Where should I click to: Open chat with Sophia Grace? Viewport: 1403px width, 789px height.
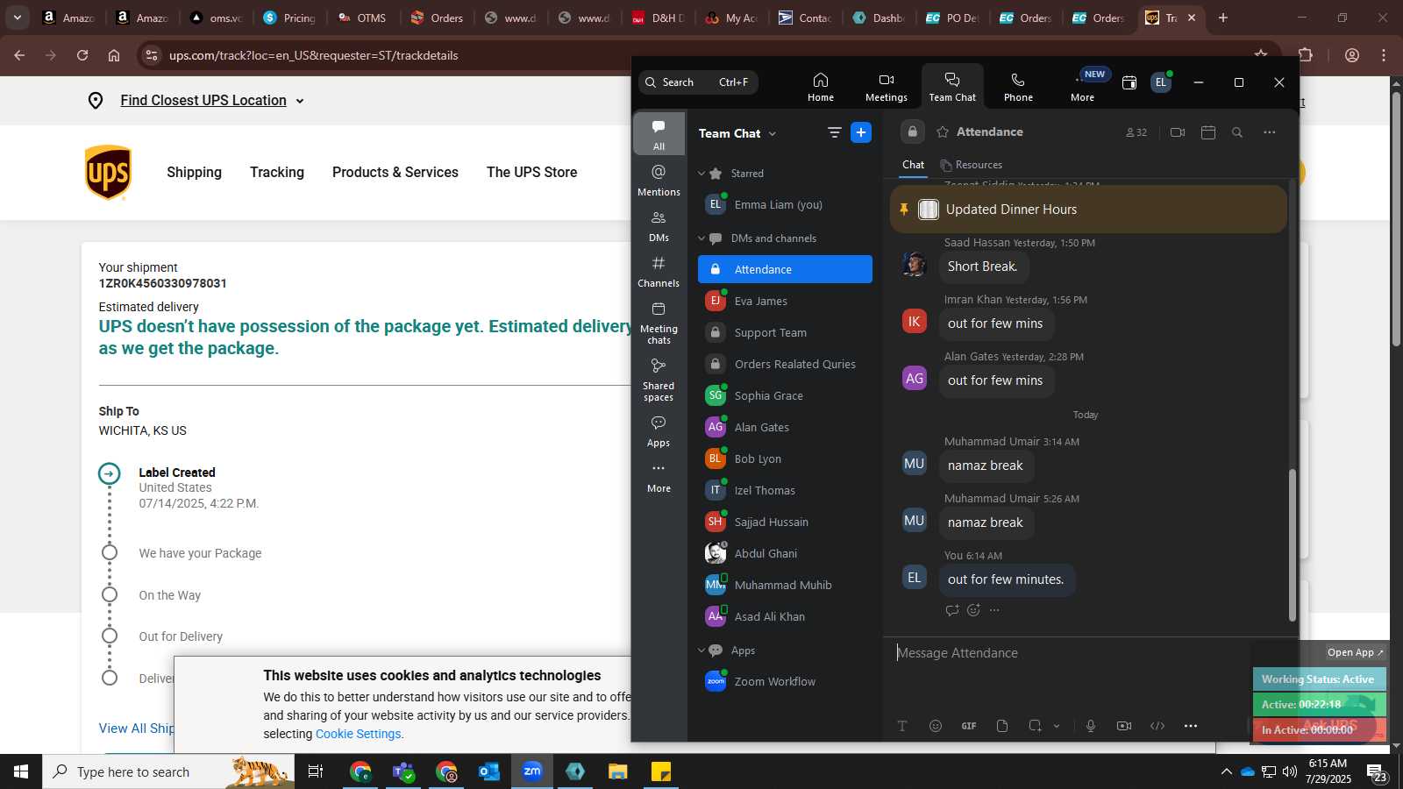[x=785, y=395]
